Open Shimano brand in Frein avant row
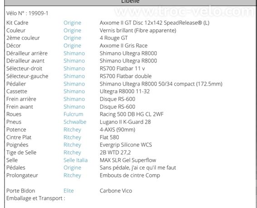Viewport: 257px width, 208px height. click(74, 106)
